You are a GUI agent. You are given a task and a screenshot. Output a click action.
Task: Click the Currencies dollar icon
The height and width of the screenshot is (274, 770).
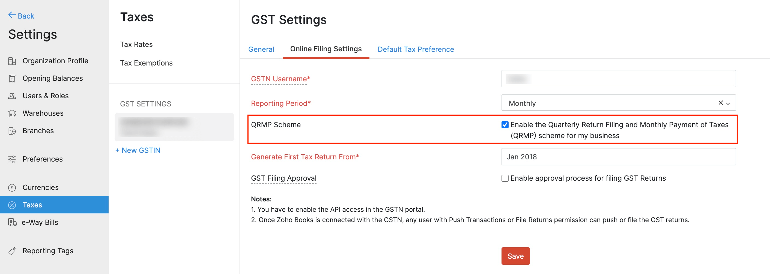point(12,187)
